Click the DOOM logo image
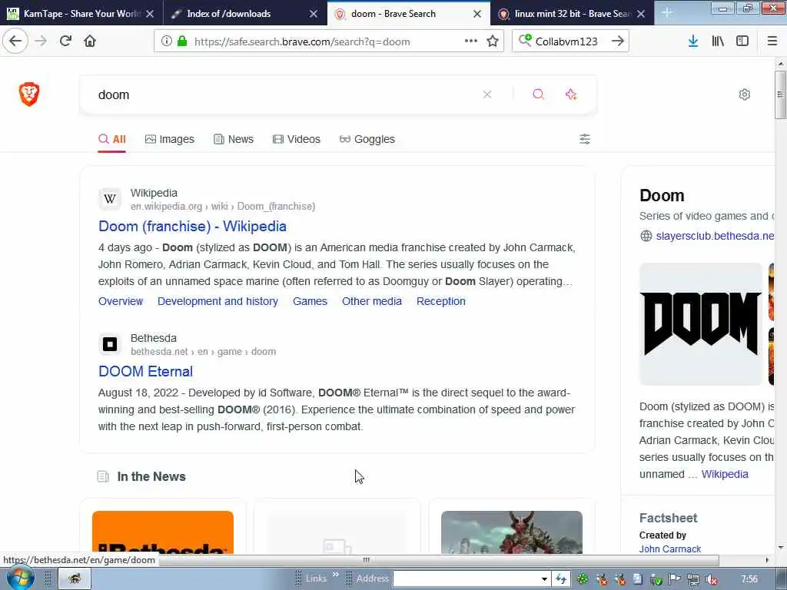787x590 pixels. tap(701, 324)
